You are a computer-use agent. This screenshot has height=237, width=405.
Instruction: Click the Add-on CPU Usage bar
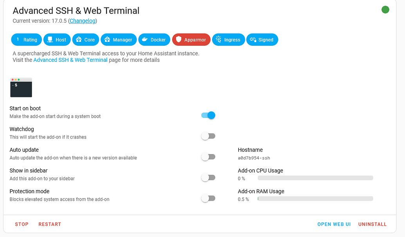pyautogui.click(x=315, y=178)
